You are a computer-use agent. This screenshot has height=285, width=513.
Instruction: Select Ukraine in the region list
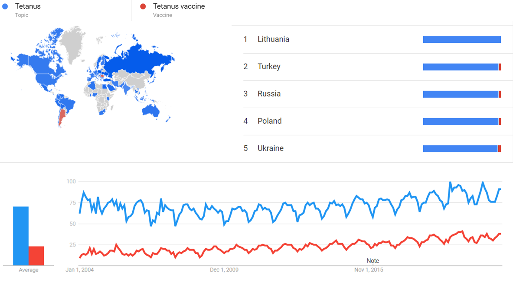(270, 148)
